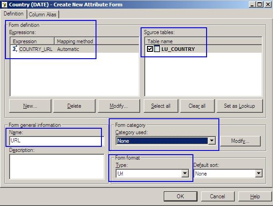Select the Definition tab
The height and width of the screenshot is (206, 273).
click(14, 14)
